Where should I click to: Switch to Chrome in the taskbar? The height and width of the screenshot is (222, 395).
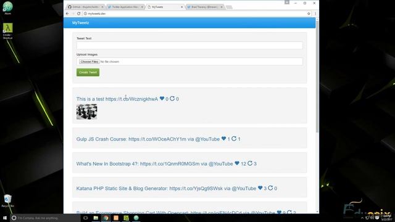(x=106, y=218)
